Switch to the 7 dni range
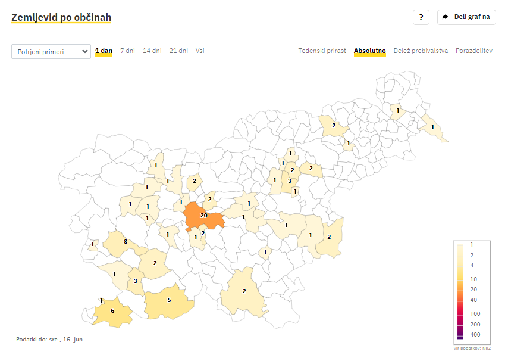This screenshot has width=508, height=364. click(x=127, y=51)
